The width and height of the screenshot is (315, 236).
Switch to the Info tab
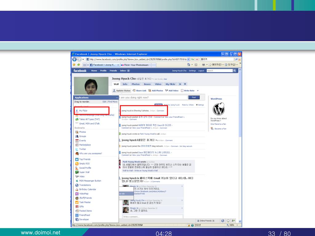pos(125,84)
